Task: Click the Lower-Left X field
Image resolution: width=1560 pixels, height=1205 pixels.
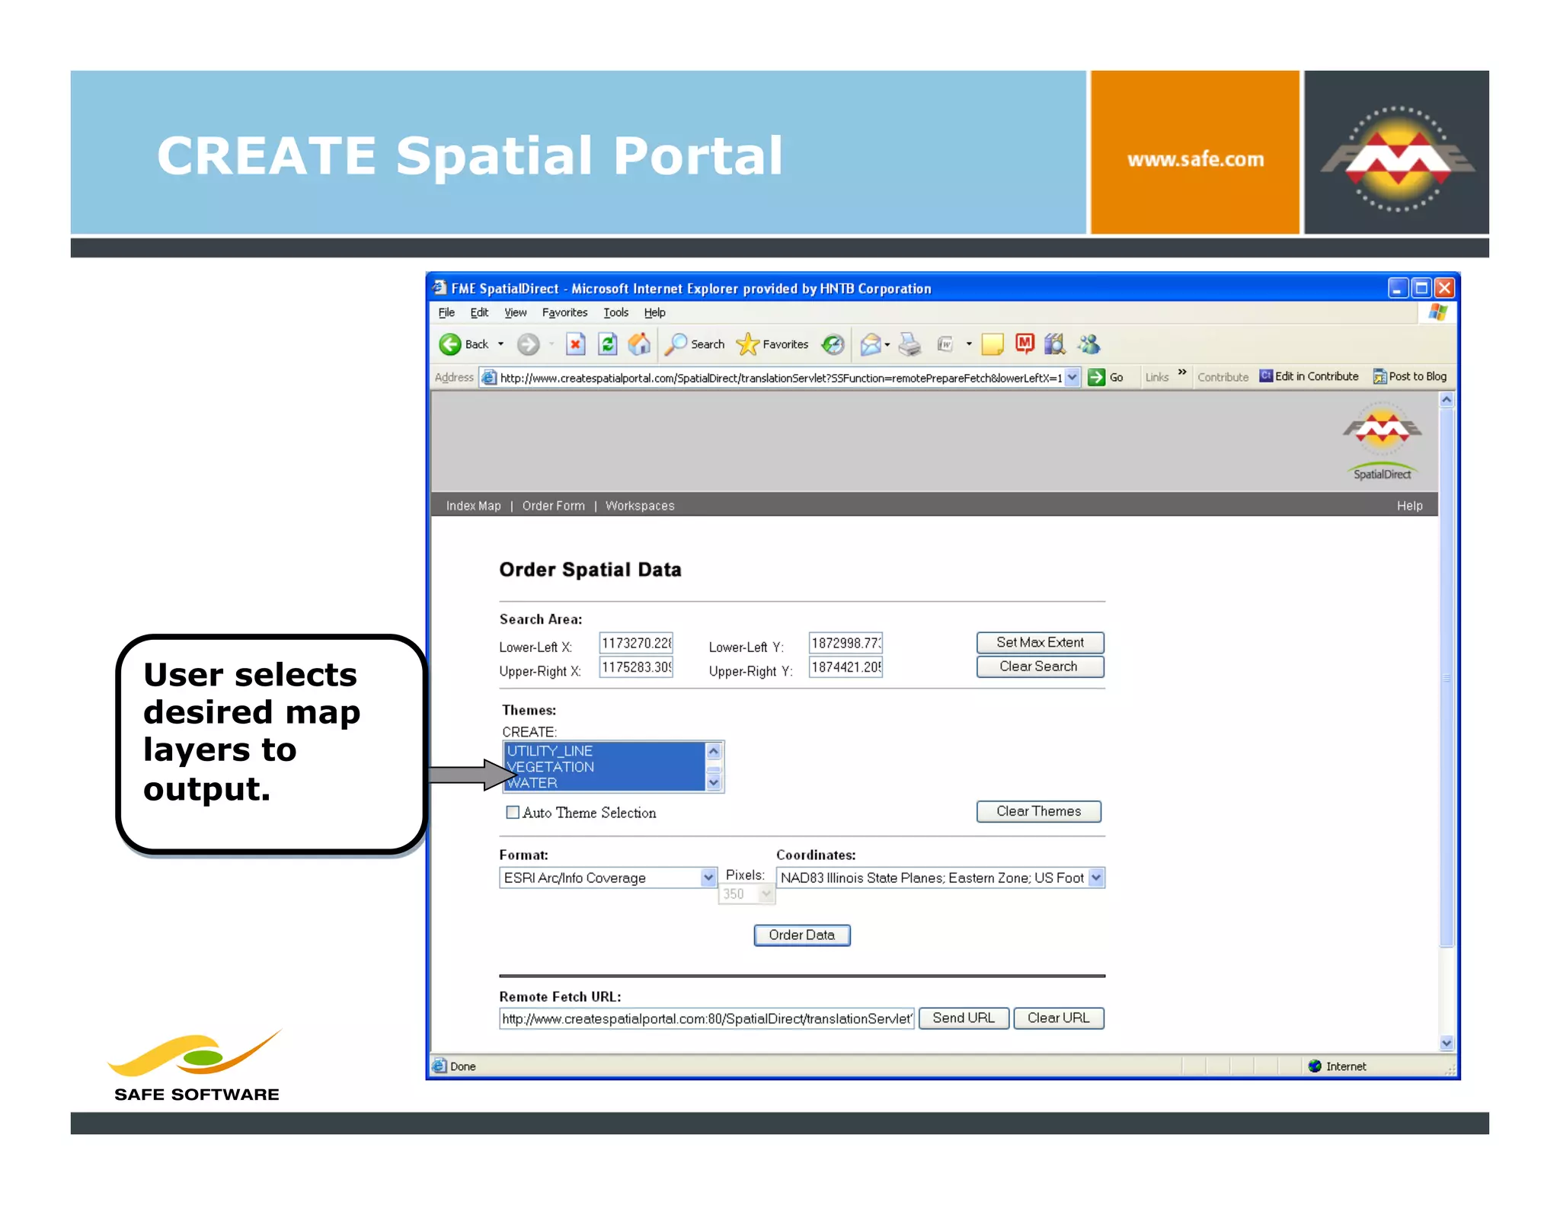Action: tap(636, 643)
